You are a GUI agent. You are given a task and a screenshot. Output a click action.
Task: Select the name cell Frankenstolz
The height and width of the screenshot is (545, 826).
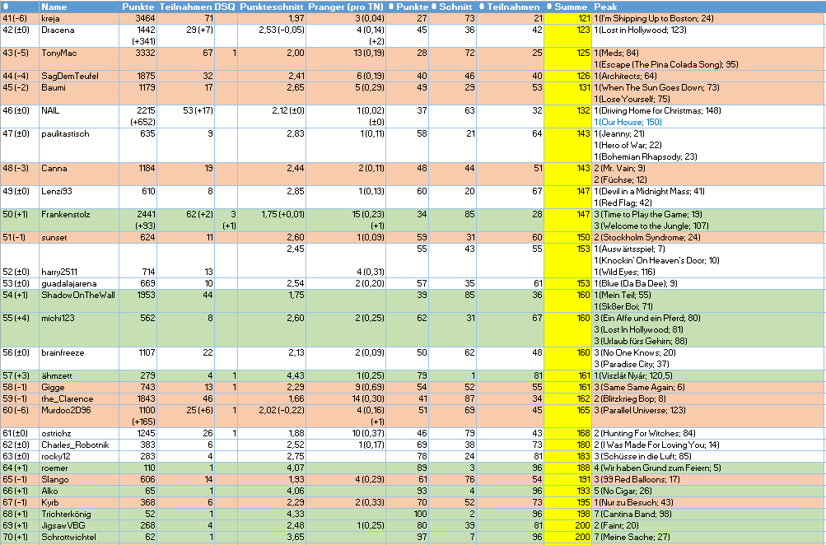[79, 220]
